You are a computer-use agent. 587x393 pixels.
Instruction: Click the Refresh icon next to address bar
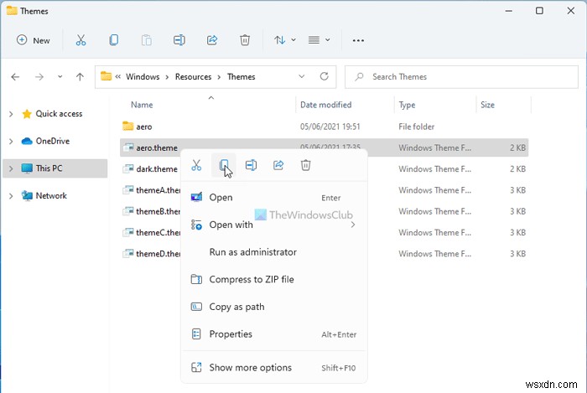tap(325, 76)
